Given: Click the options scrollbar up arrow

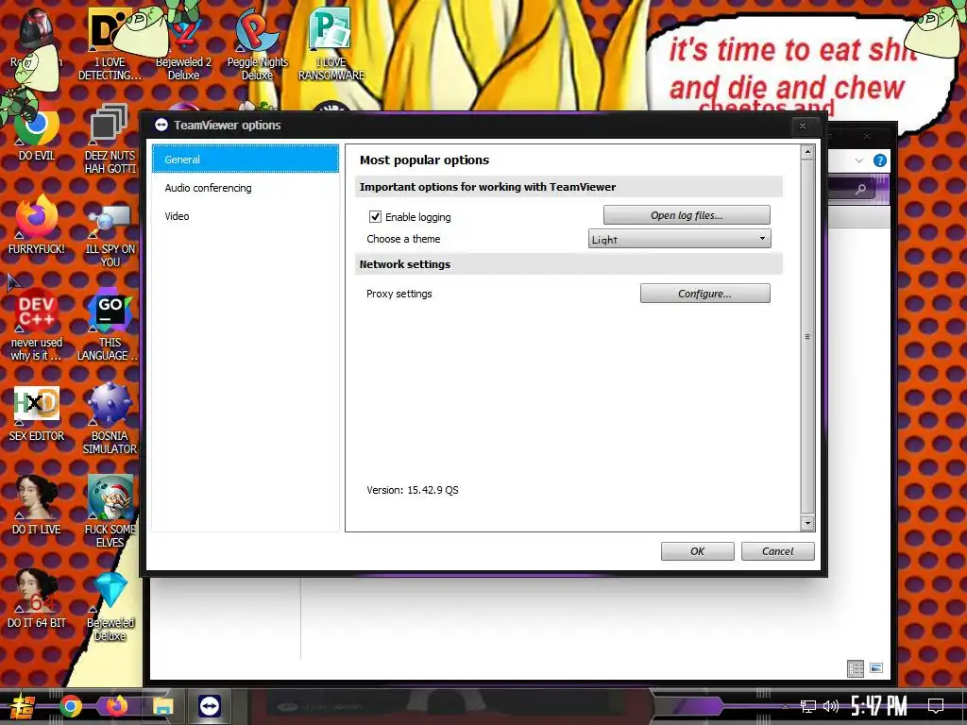Looking at the screenshot, I should click(x=807, y=152).
